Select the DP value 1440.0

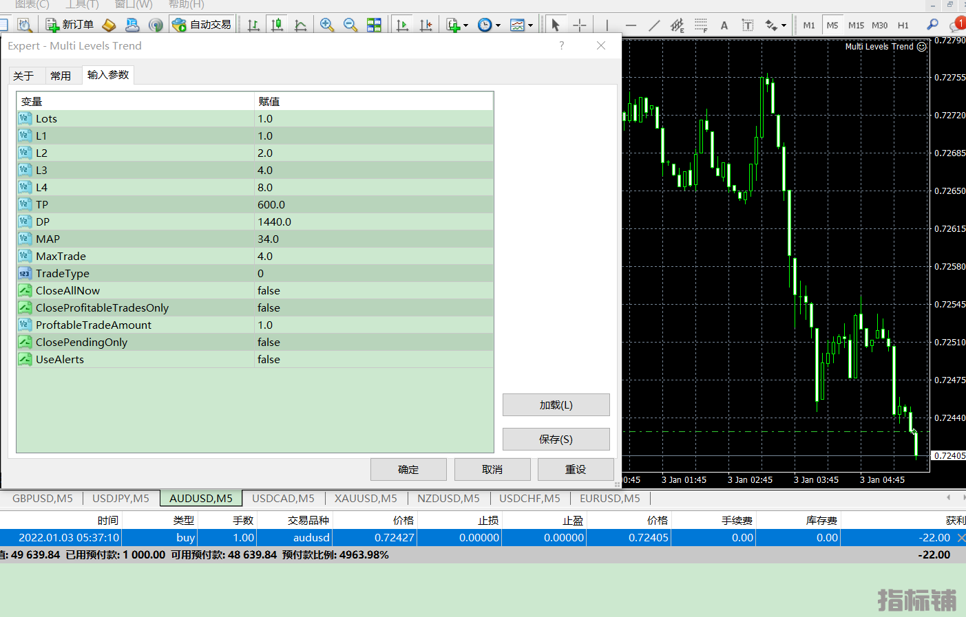(274, 221)
